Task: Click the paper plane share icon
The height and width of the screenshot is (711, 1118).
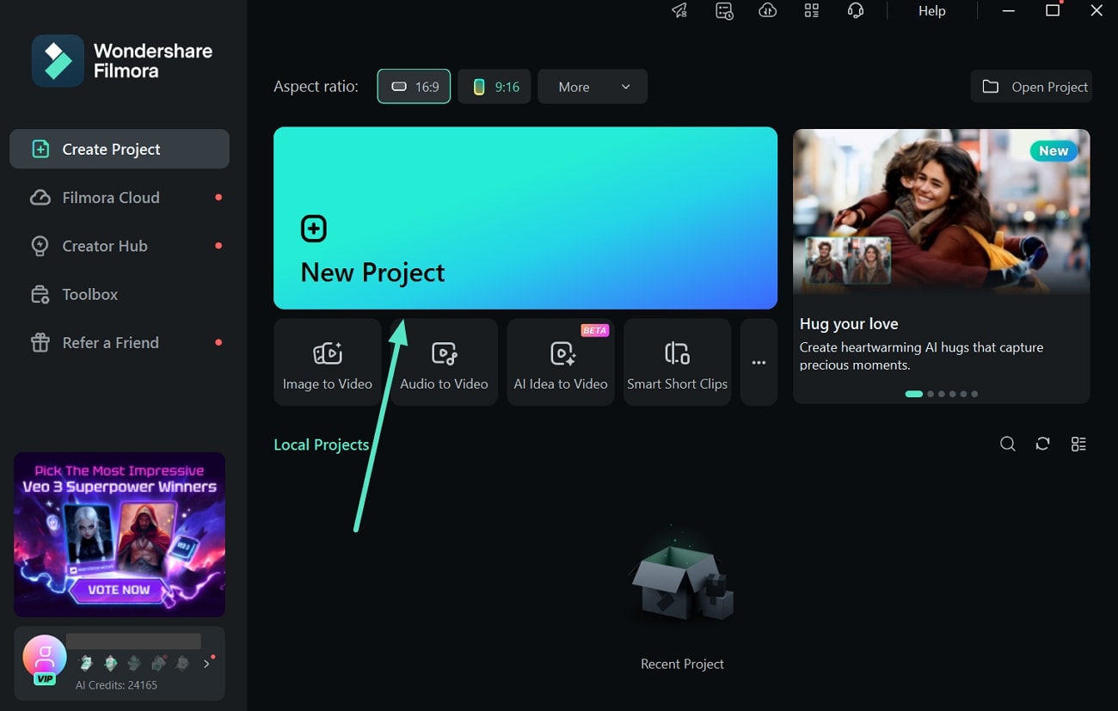Action: coord(679,11)
